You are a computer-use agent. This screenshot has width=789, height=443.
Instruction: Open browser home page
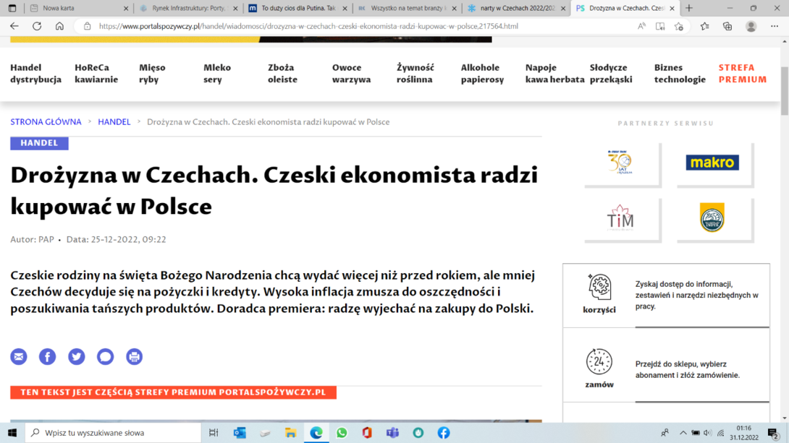(x=59, y=26)
